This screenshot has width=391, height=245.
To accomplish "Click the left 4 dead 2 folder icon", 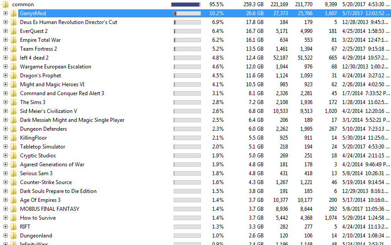I will point(13,58).
